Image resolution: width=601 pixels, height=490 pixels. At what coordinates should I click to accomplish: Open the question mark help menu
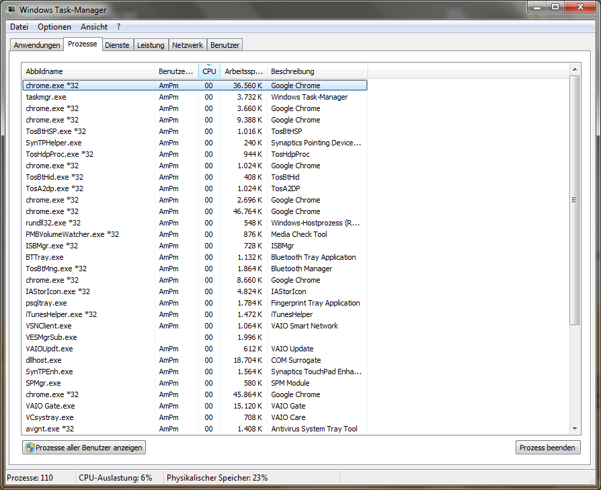[x=119, y=27]
